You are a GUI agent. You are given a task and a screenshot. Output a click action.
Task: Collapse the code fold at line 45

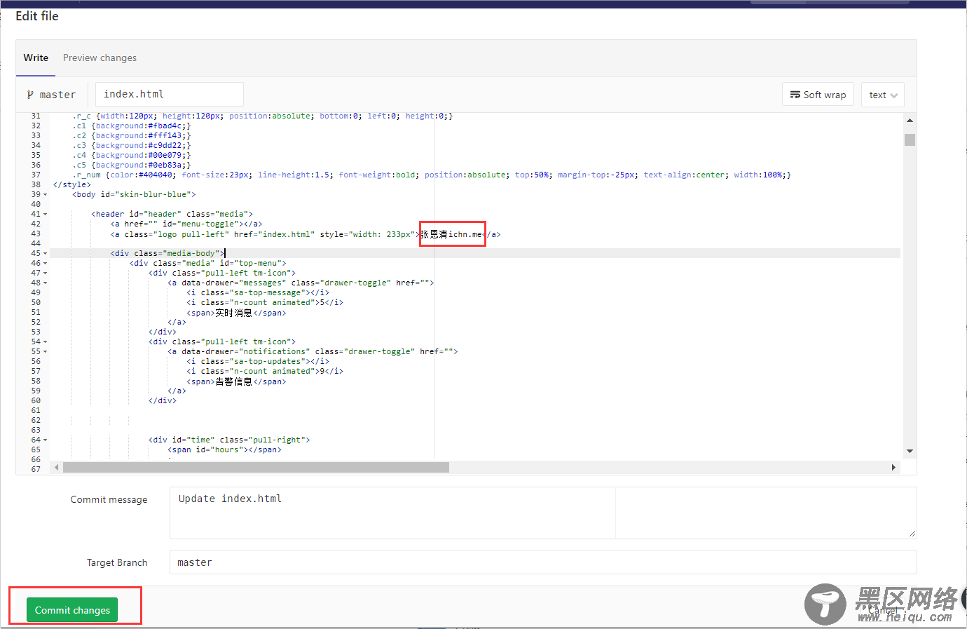click(46, 254)
